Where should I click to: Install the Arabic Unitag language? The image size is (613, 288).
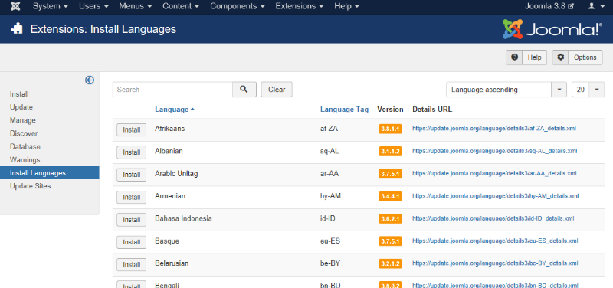[131, 175]
